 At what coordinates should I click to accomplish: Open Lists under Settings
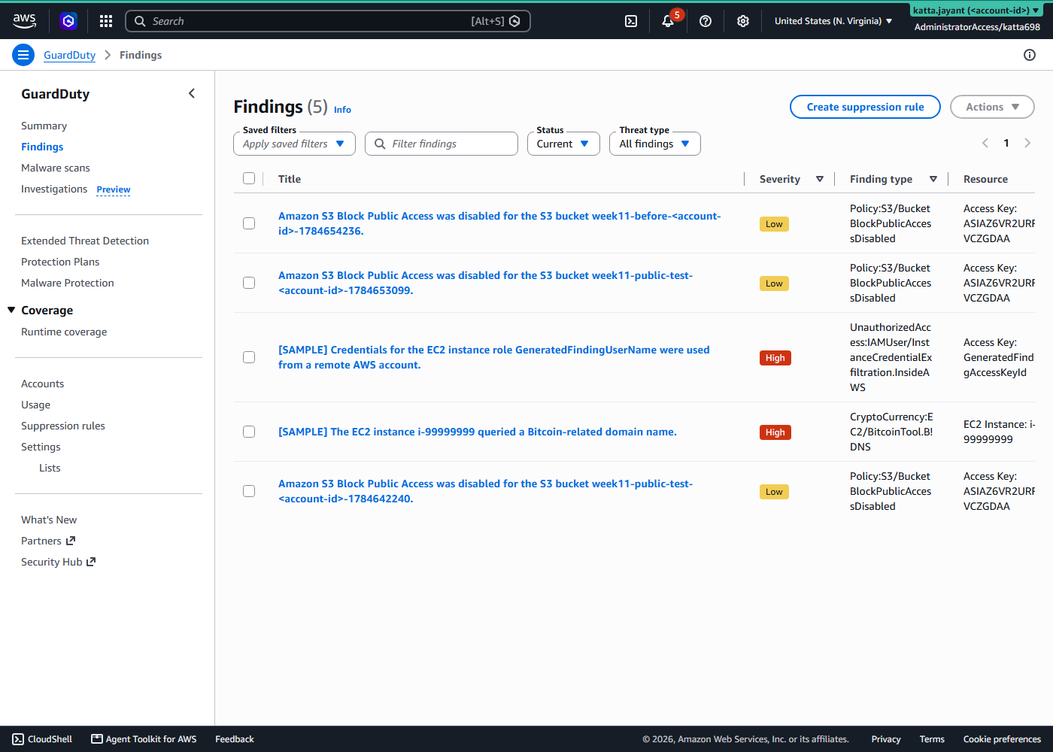(50, 468)
